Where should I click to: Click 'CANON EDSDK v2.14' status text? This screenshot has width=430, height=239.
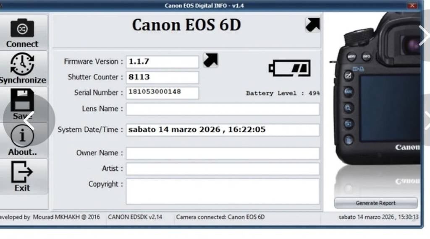(135, 217)
